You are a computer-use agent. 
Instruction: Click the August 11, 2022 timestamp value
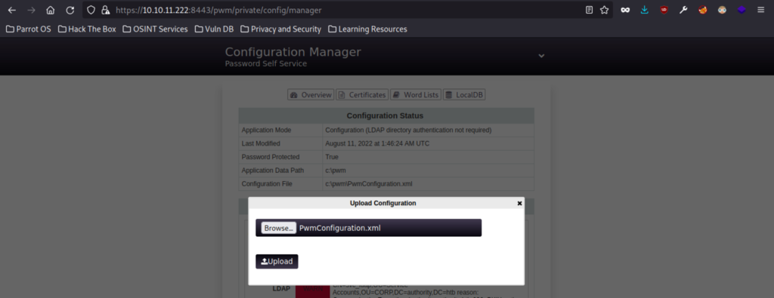coord(378,143)
